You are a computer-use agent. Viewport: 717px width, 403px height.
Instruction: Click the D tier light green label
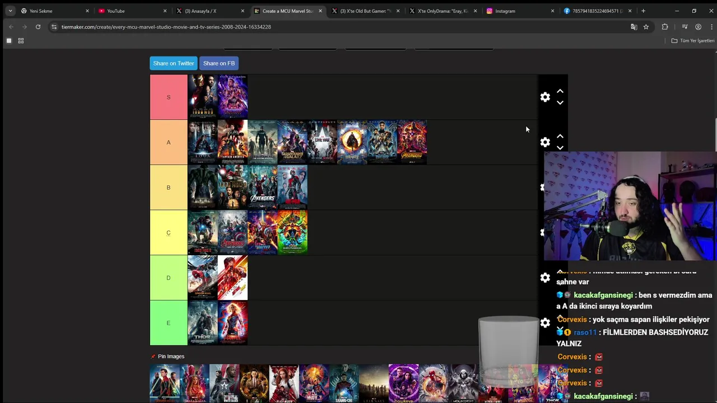click(x=169, y=278)
